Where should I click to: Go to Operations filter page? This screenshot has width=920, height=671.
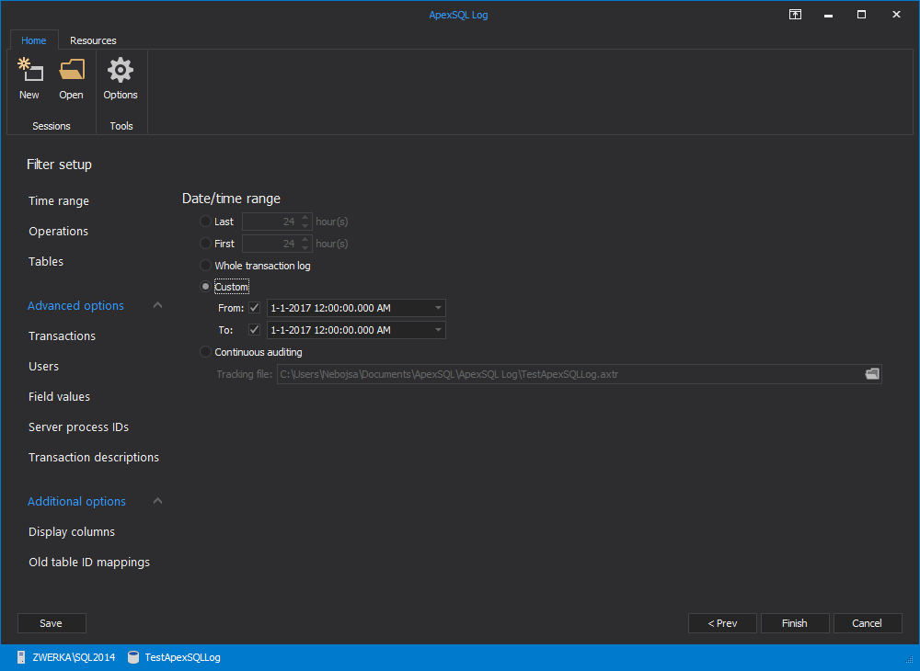point(59,231)
